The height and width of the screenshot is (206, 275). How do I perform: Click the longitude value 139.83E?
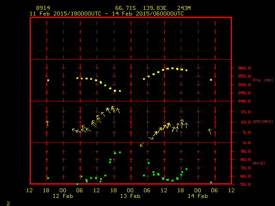(154, 8)
